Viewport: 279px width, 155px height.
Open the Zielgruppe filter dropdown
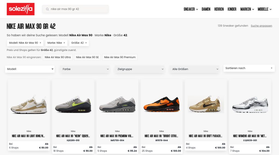point(140,69)
